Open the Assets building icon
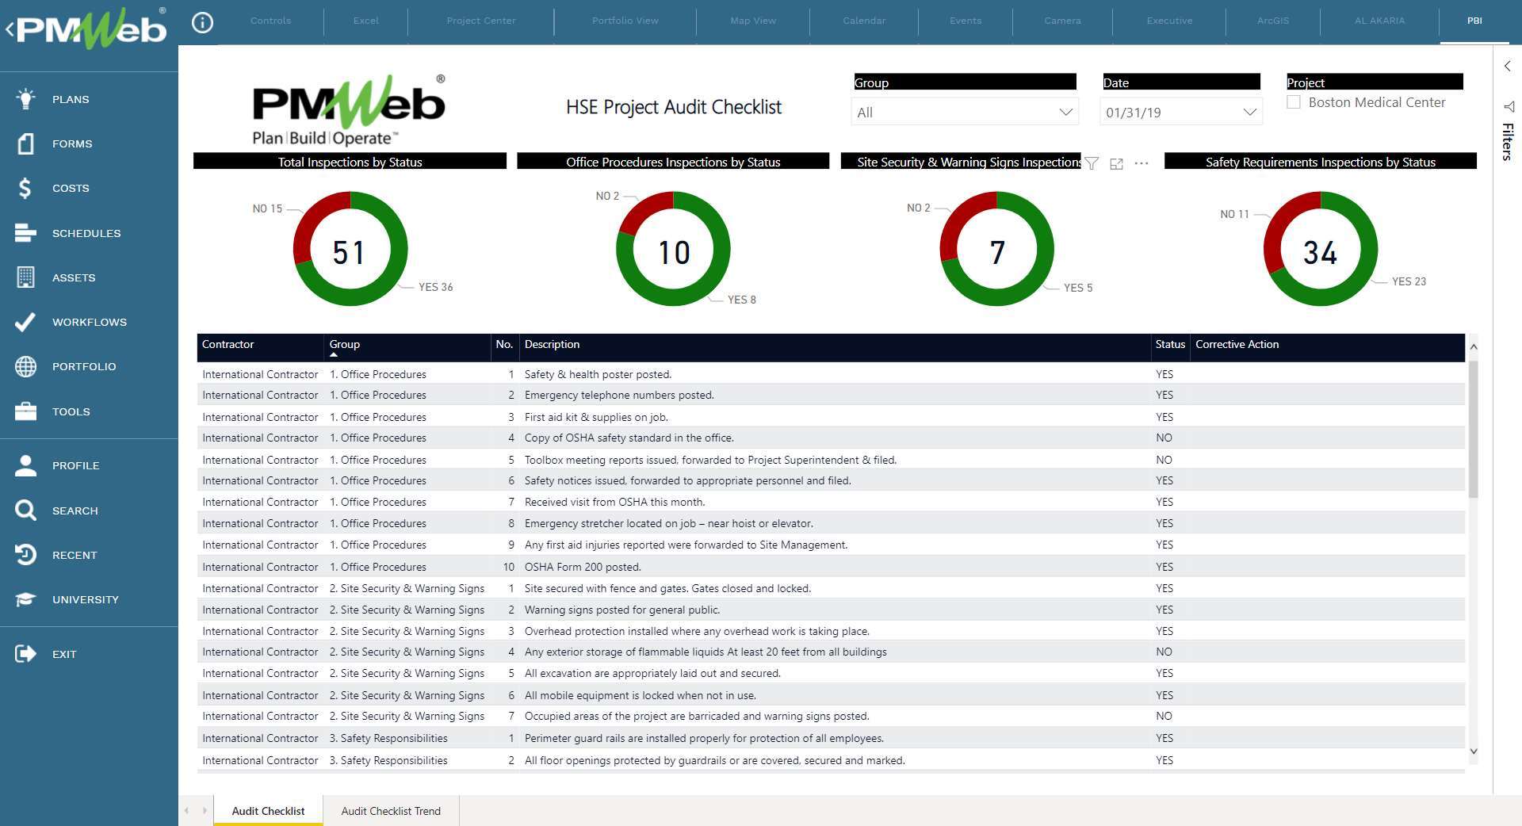 [25, 277]
